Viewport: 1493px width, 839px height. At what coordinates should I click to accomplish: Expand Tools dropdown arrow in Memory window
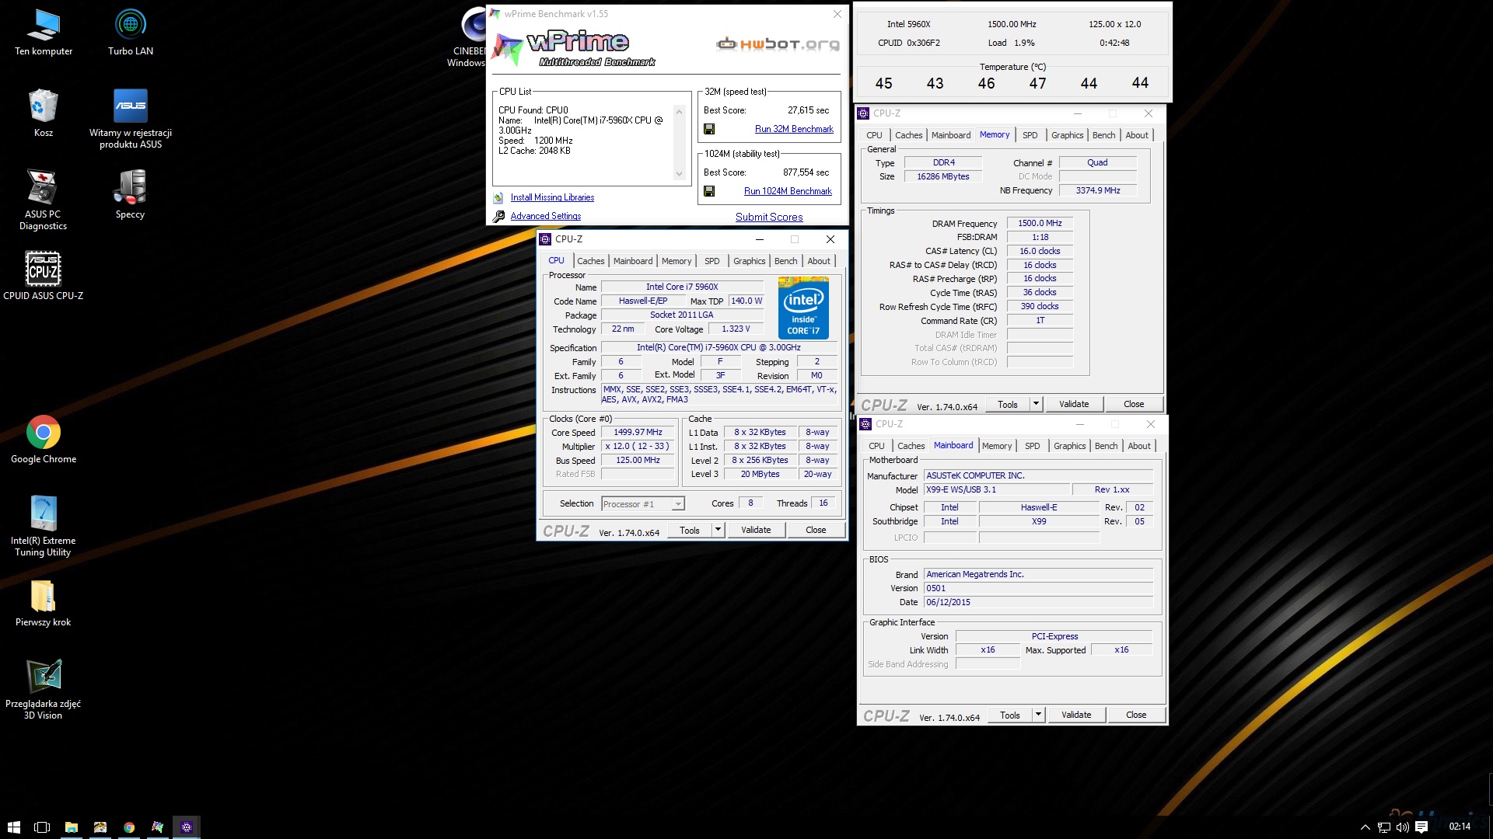(1036, 404)
